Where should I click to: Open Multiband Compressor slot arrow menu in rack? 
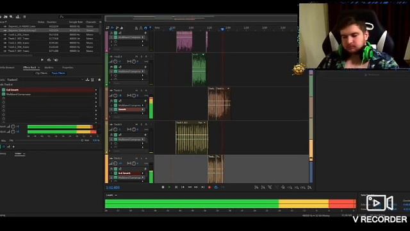coord(96,94)
